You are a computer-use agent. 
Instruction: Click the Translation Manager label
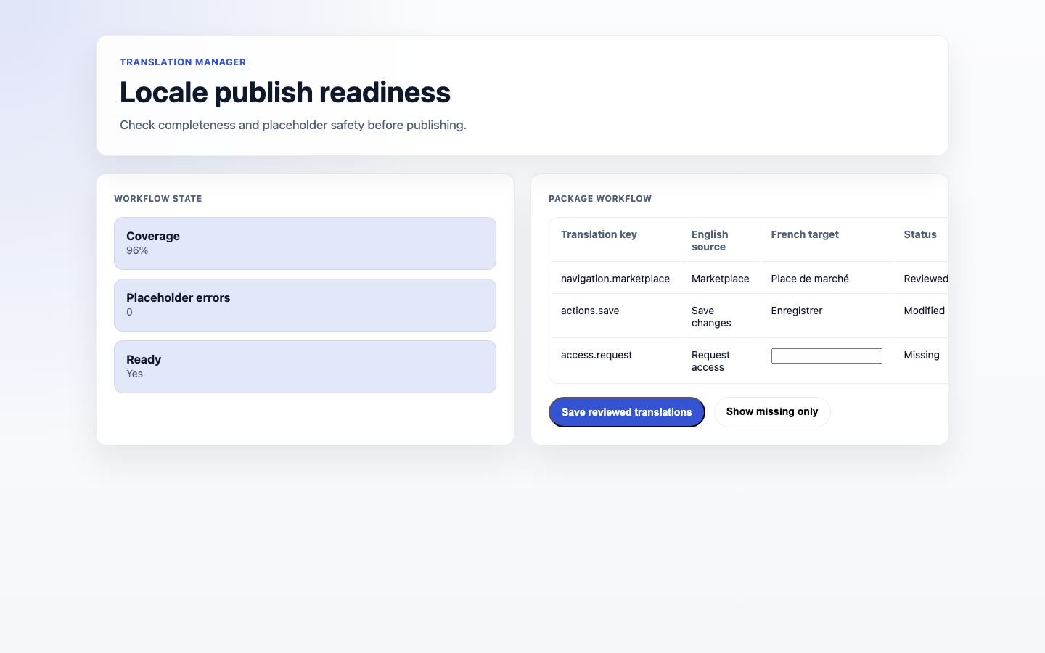point(183,62)
